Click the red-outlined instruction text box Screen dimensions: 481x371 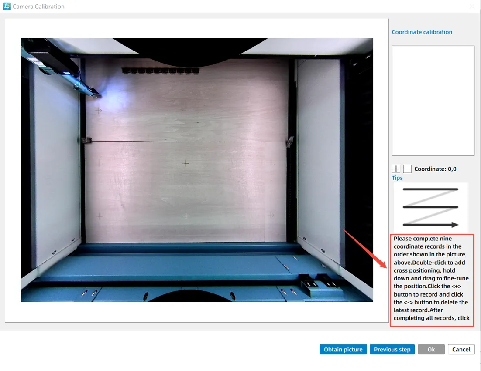pyautogui.click(x=431, y=279)
